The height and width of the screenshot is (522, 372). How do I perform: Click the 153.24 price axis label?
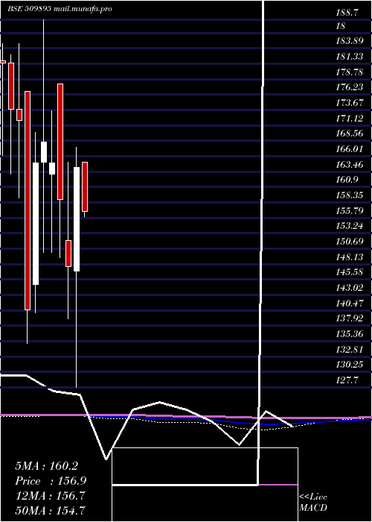[x=350, y=226]
